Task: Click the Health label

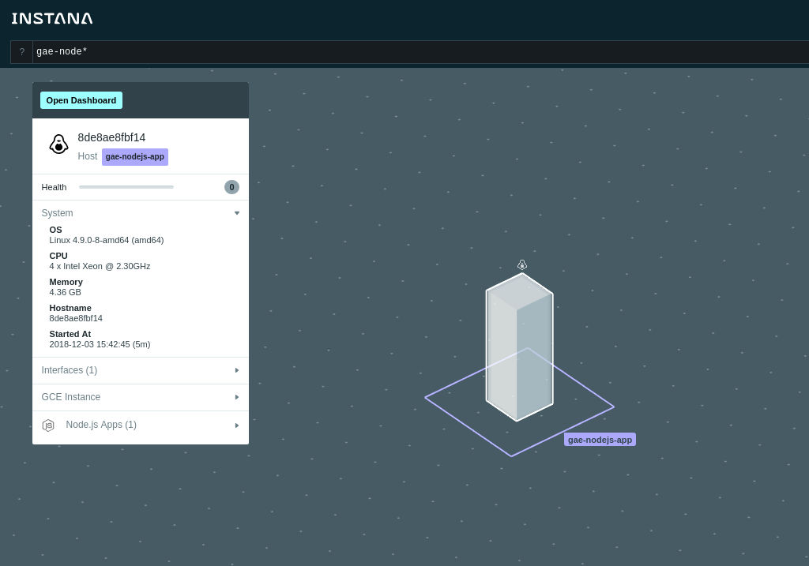Action: coord(54,187)
